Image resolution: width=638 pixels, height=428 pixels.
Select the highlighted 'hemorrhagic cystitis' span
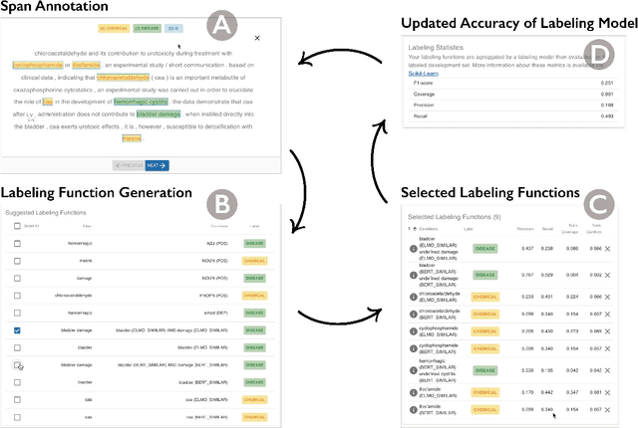click(x=141, y=102)
